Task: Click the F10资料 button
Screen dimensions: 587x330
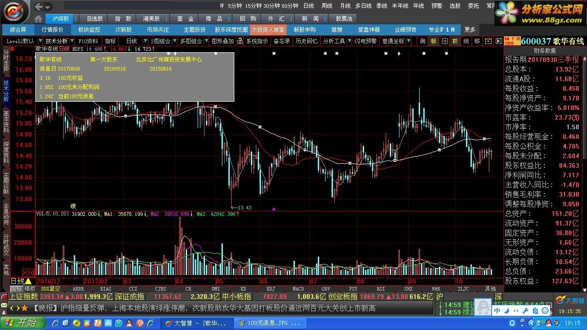Action: coord(89,41)
